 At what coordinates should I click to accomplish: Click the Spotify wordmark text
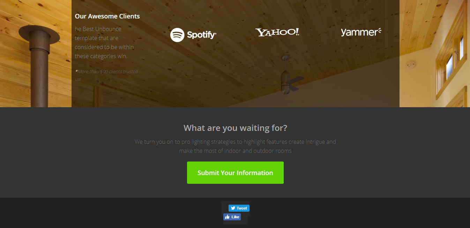[201, 35]
